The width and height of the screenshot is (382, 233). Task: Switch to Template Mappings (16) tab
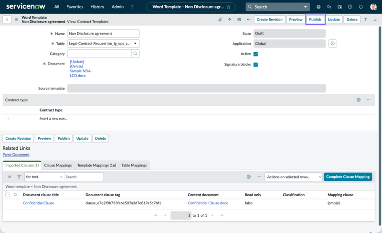click(96, 165)
